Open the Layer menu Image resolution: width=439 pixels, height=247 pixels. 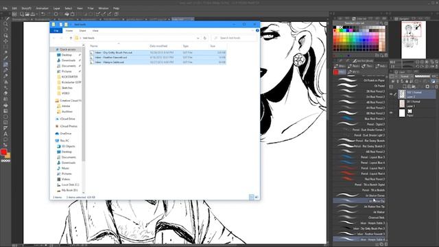[x=56, y=8]
